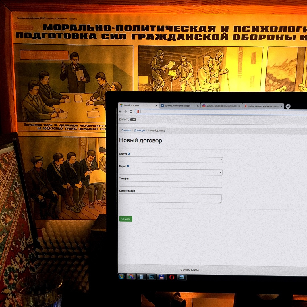The image size is (307, 307).
Task: Expand the Статус dropdown
Action: click(171, 160)
